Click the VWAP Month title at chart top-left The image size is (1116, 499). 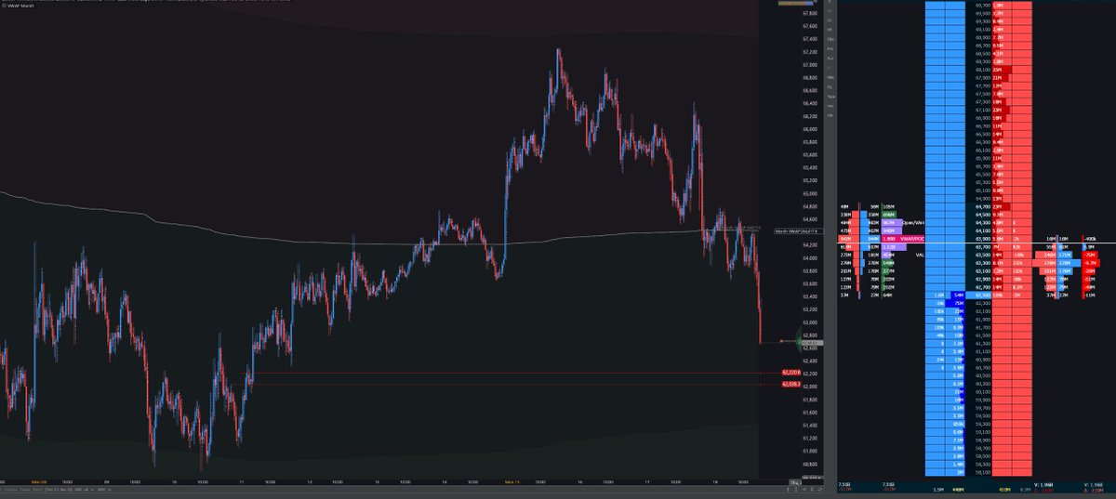click(19, 4)
